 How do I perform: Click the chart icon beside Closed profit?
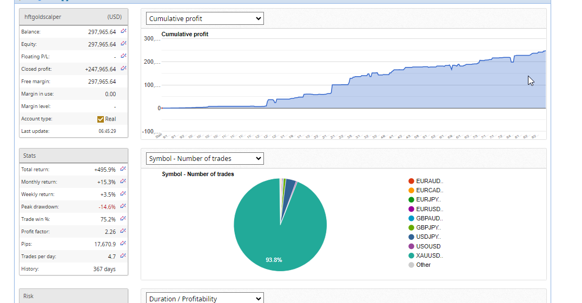(123, 69)
